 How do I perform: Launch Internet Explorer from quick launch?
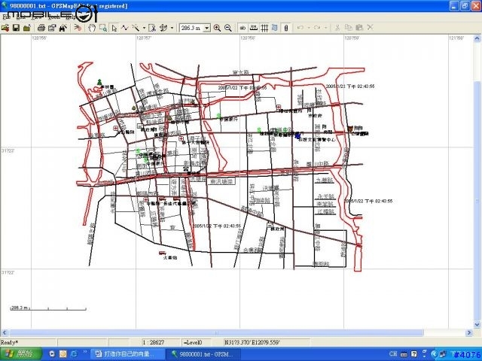point(74,354)
